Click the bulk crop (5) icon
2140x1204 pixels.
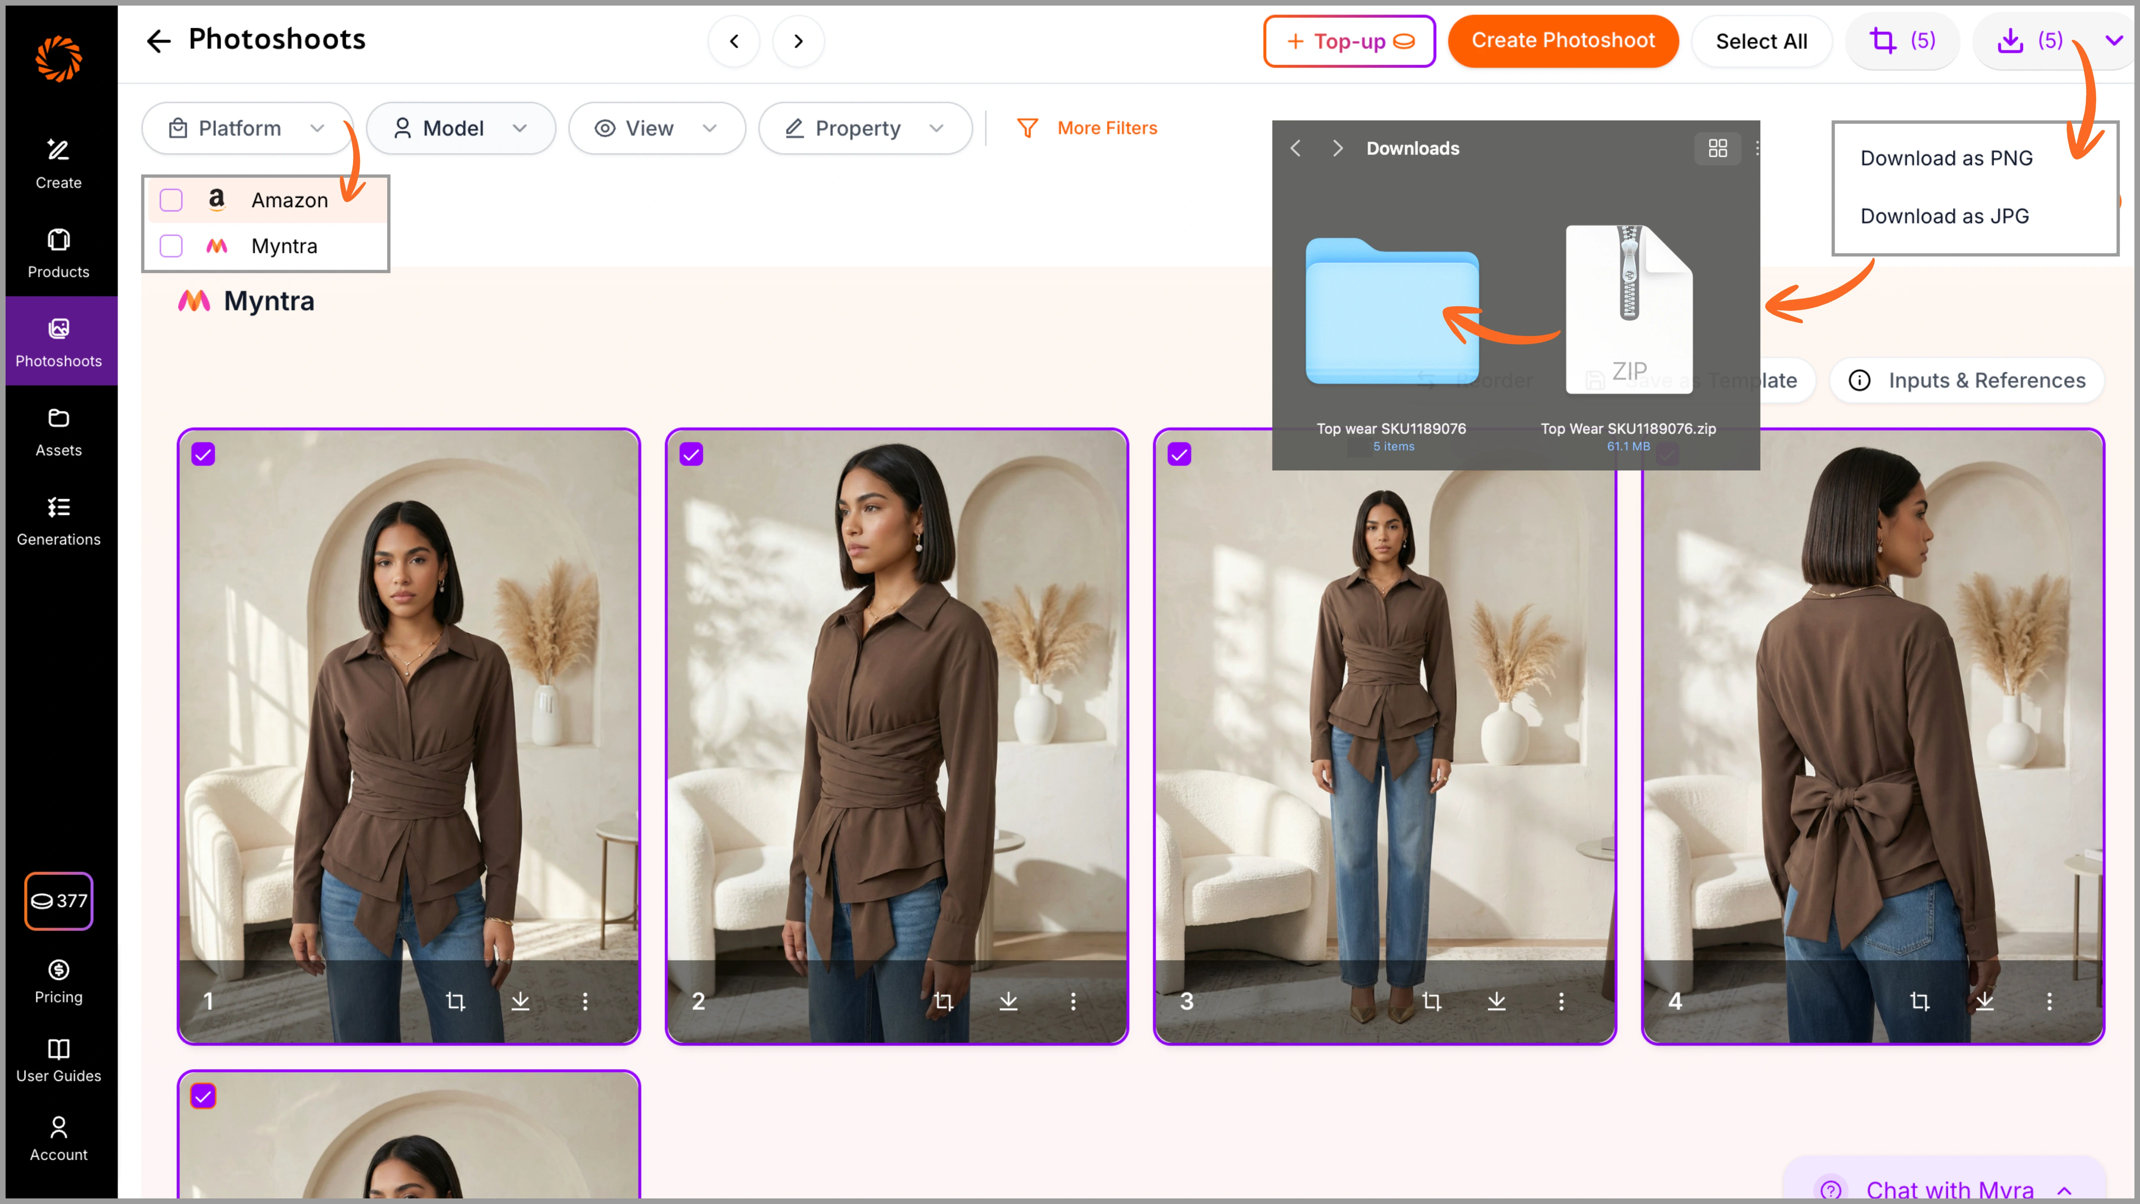point(1901,41)
